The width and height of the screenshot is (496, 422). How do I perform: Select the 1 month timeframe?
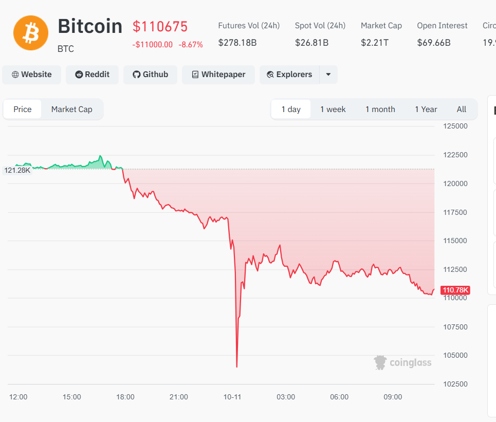point(380,109)
